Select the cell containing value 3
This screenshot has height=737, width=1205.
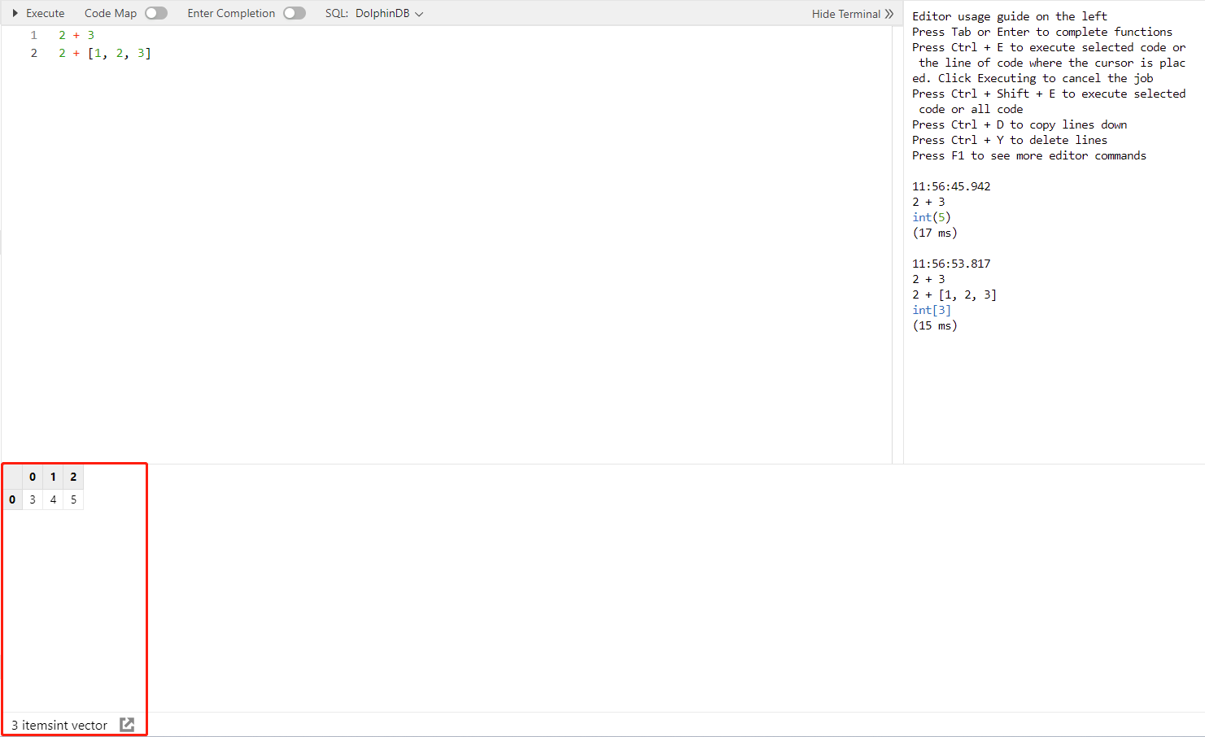tap(33, 499)
